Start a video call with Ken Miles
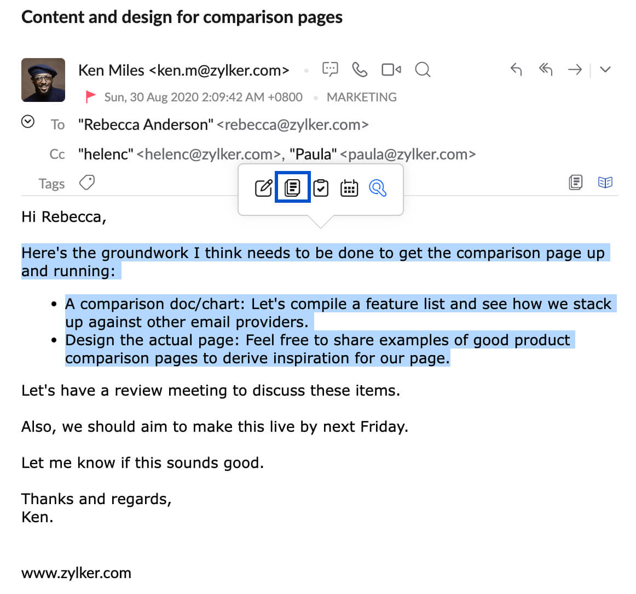Viewport: 636px width, 594px height. pyautogui.click(x=391, y=70)
